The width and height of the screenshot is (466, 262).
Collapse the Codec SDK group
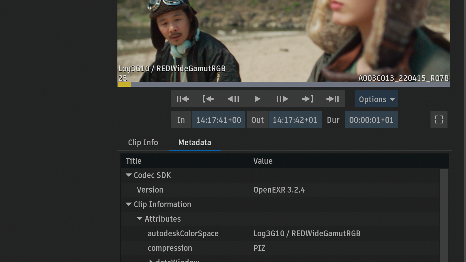point(129,175)
